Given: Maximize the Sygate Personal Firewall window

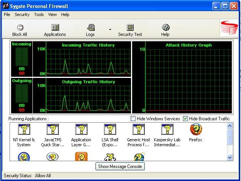Looking at the screenshot, I should [x=225, y=6].
